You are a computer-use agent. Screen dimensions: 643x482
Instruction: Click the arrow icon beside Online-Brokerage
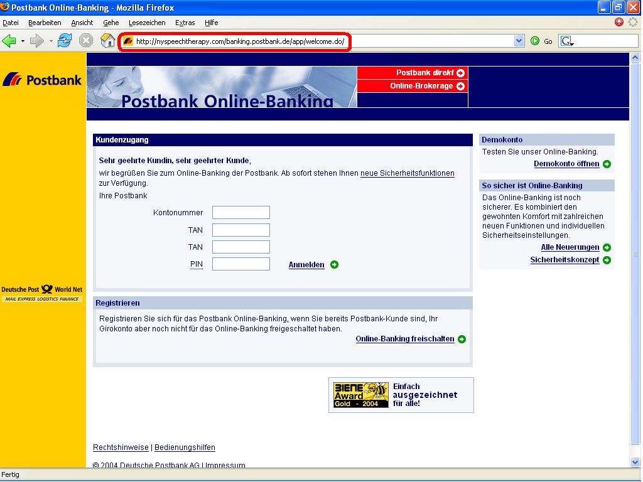pos(460,86)
